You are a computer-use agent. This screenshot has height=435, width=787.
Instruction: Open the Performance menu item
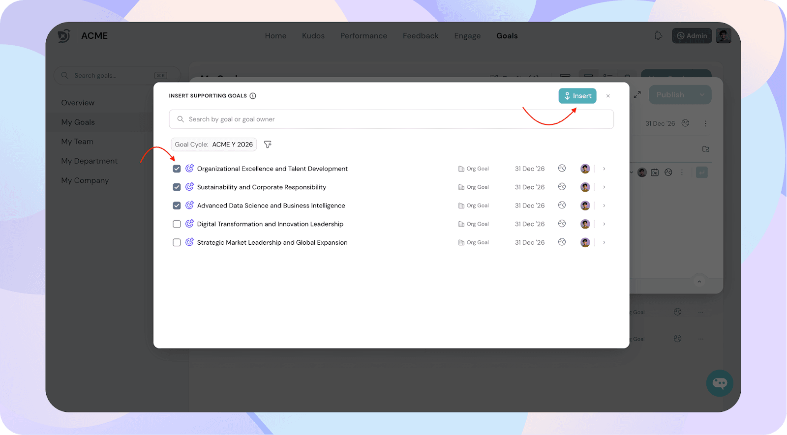click(363, 36)
